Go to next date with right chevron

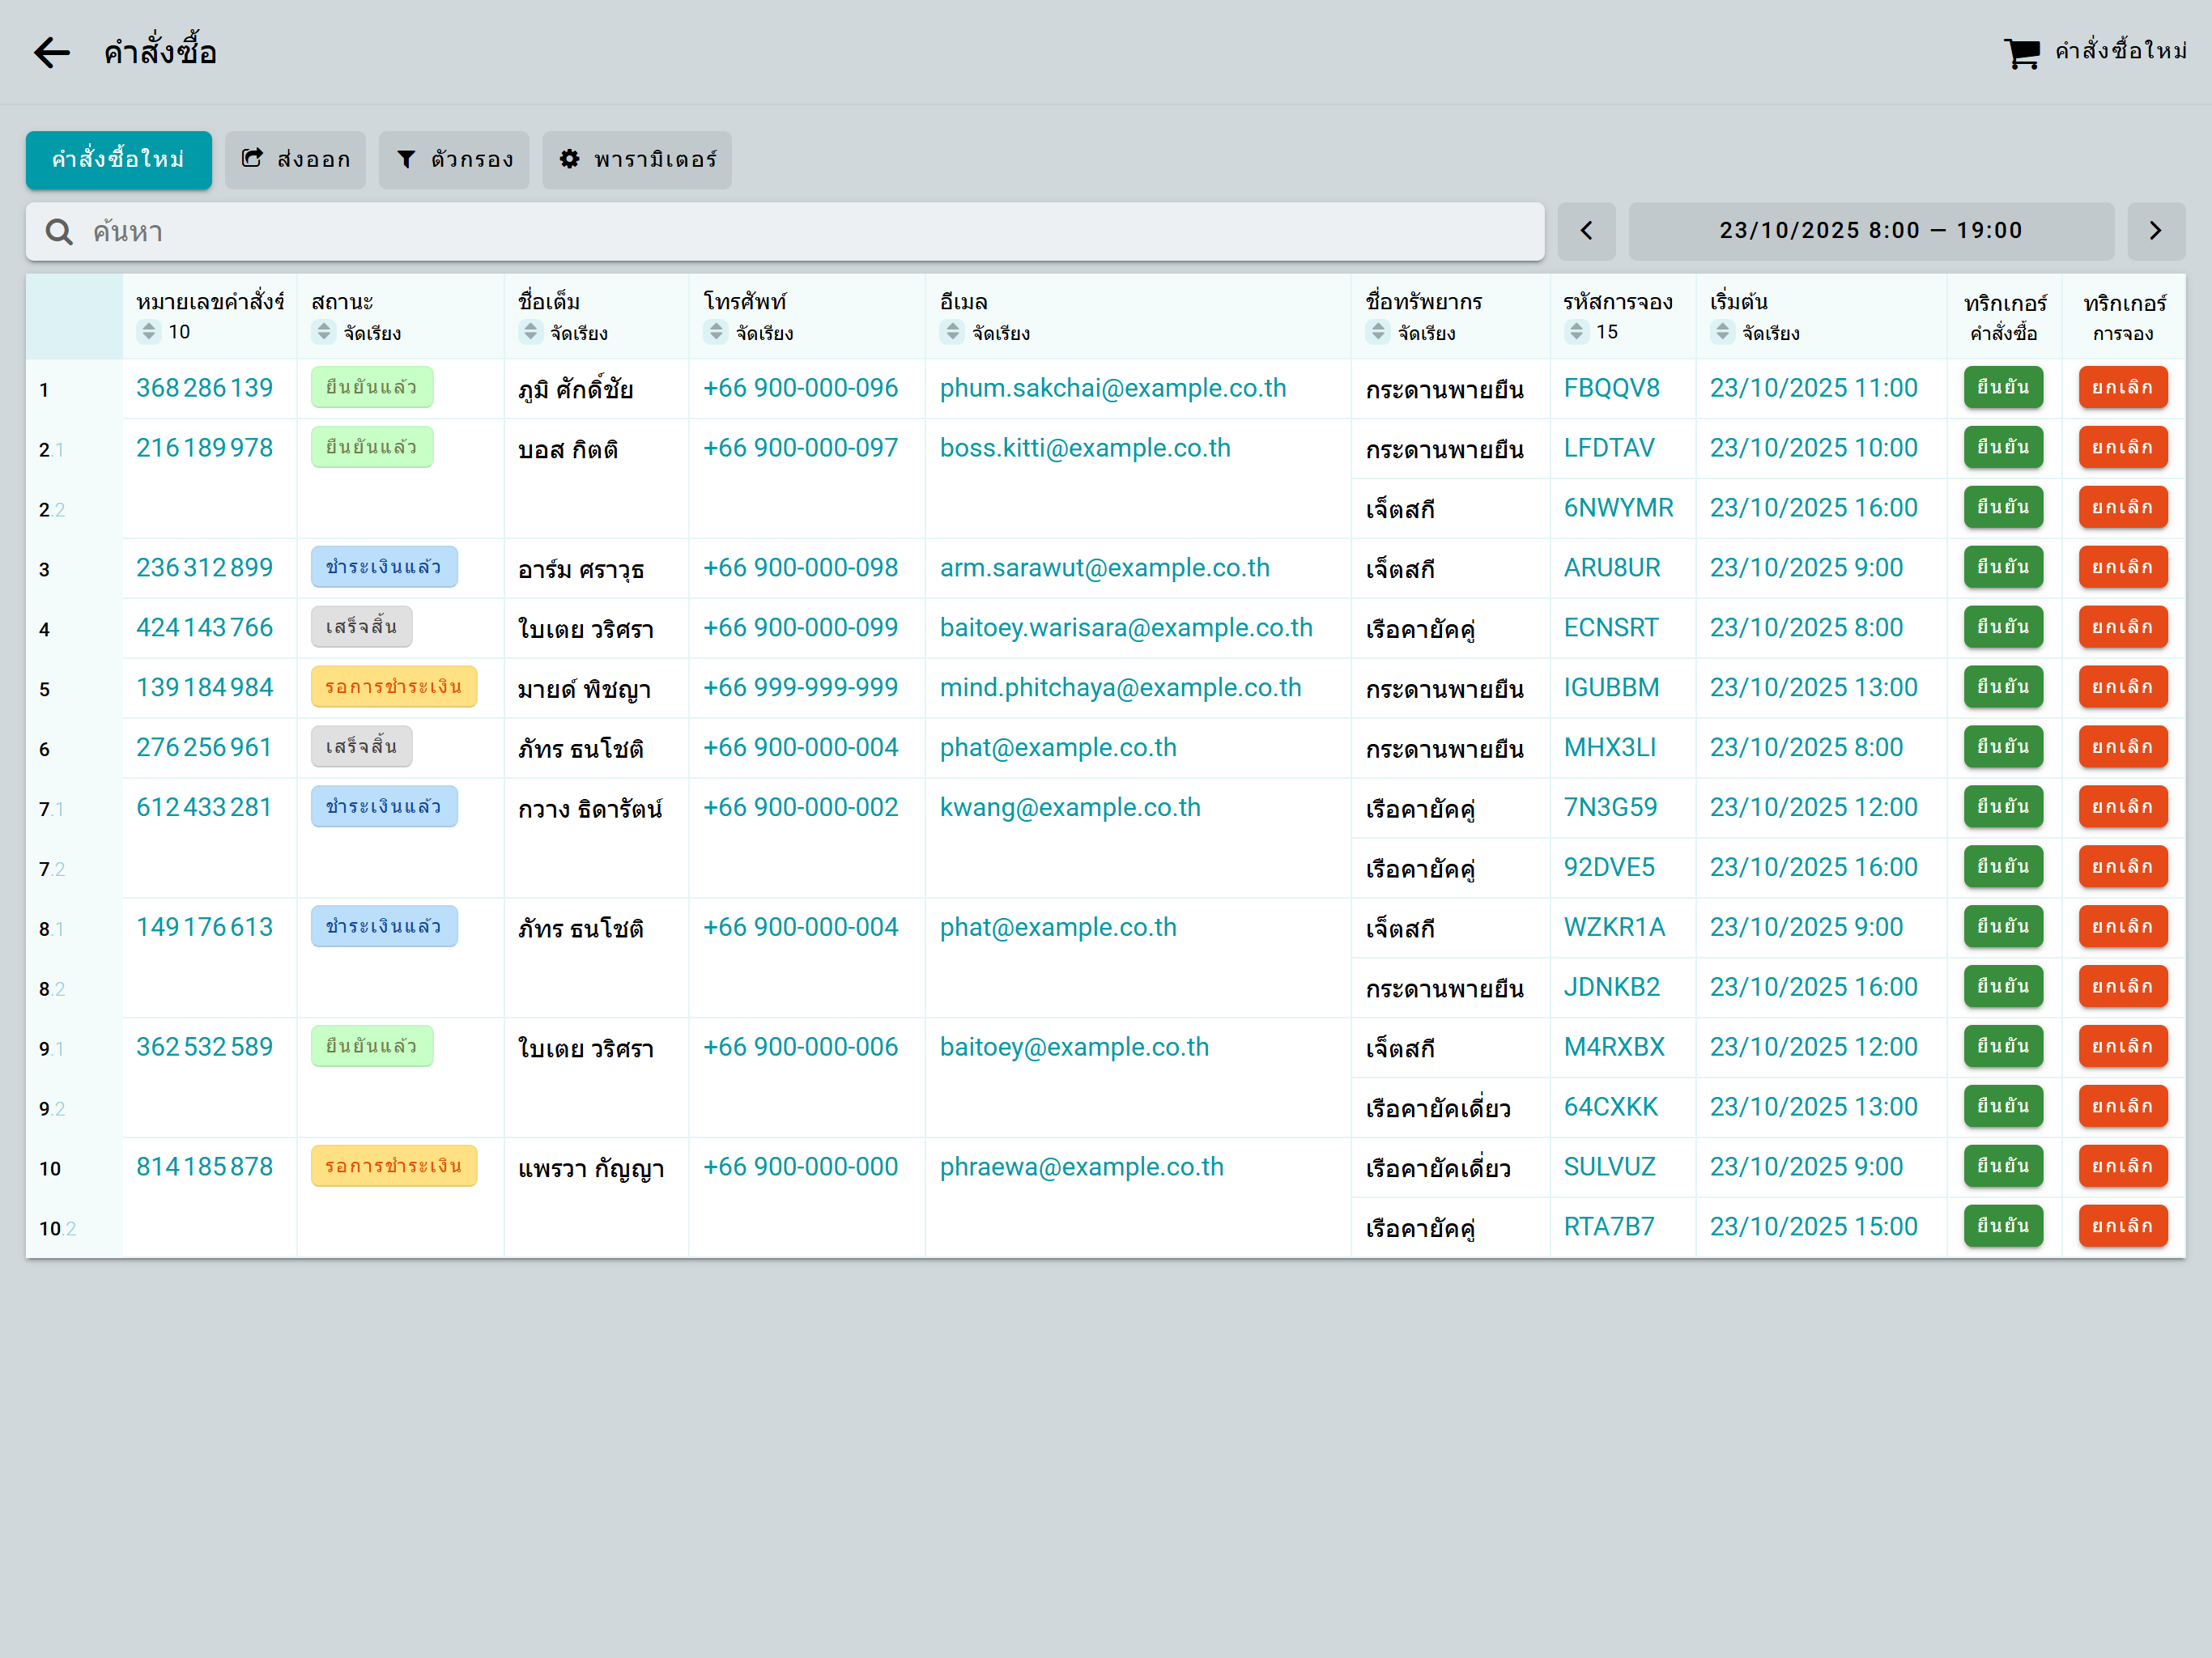2155,231
